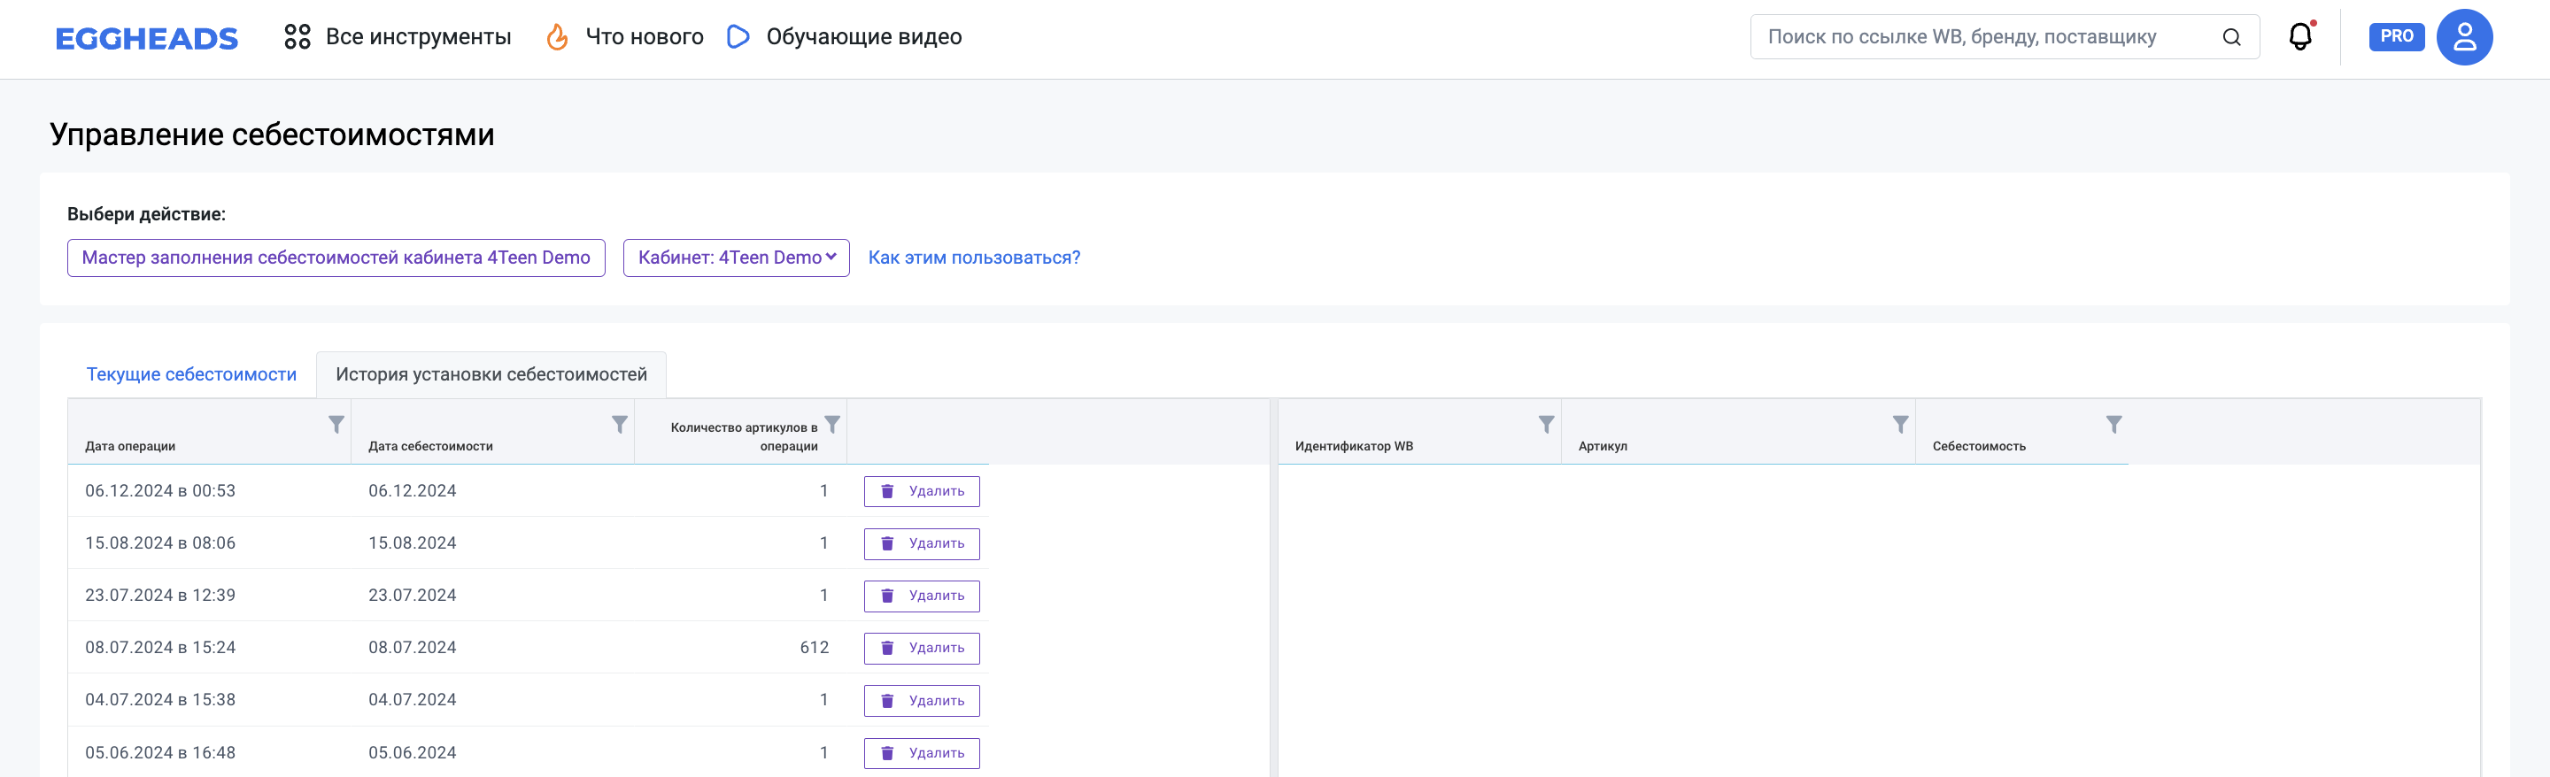The width and height of the screenshot is (2550, 777).
Task: Filter the Себестоимость column
Action: pyautogui.click(x=2113, y=424)
